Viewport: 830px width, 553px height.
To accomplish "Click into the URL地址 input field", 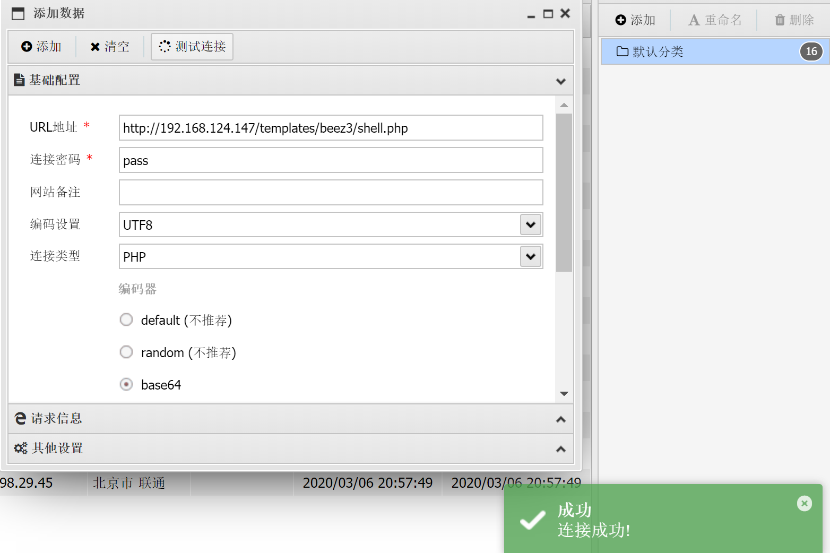I will click(x=331, y=128).
